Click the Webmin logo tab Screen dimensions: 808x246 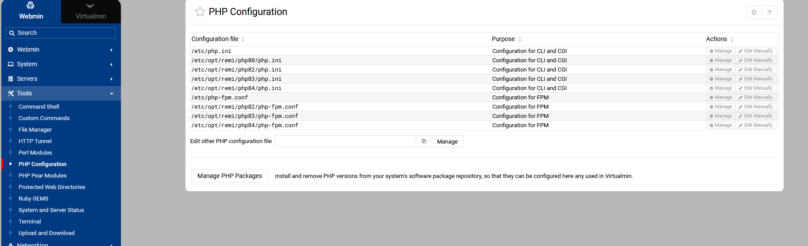click(31, 11)
